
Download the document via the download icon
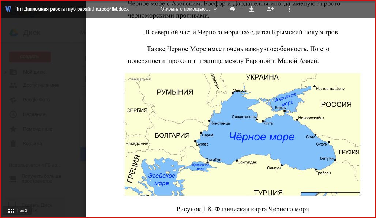click(251, 9)
